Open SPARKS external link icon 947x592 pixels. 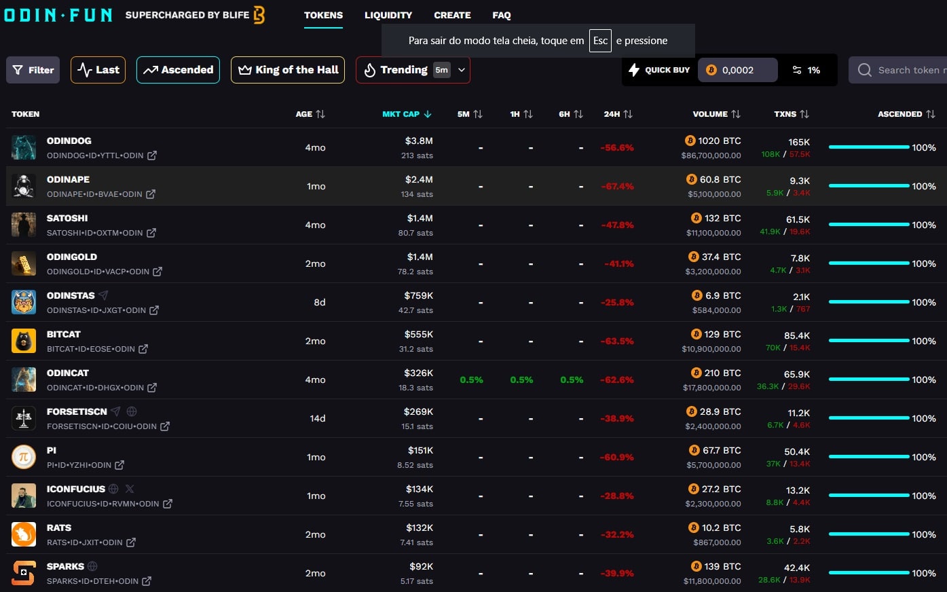pyautogui.click(x=147, y=581)
